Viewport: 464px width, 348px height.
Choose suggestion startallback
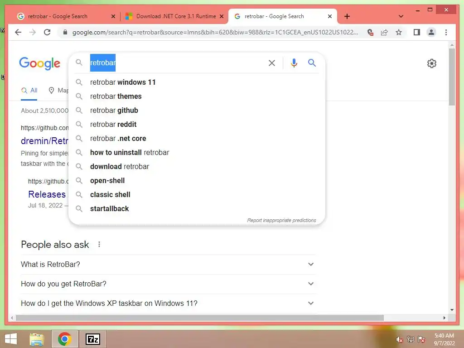point(197,208)
